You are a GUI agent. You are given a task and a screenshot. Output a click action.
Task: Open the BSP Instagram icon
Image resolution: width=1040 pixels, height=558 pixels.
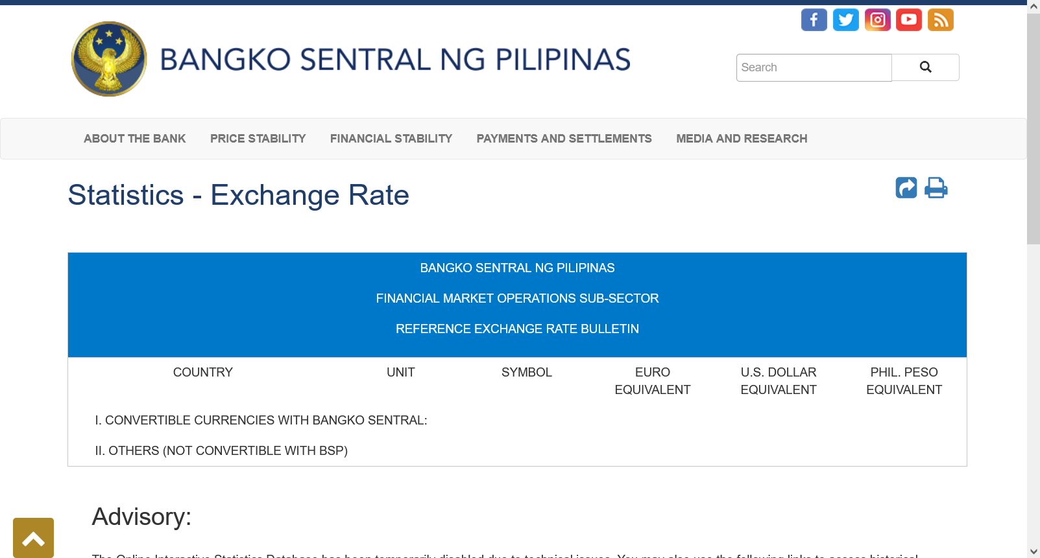pos(877,20)
